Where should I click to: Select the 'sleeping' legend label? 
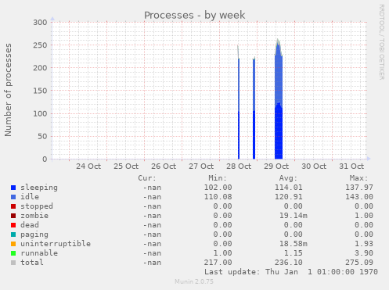click(39, 188)
